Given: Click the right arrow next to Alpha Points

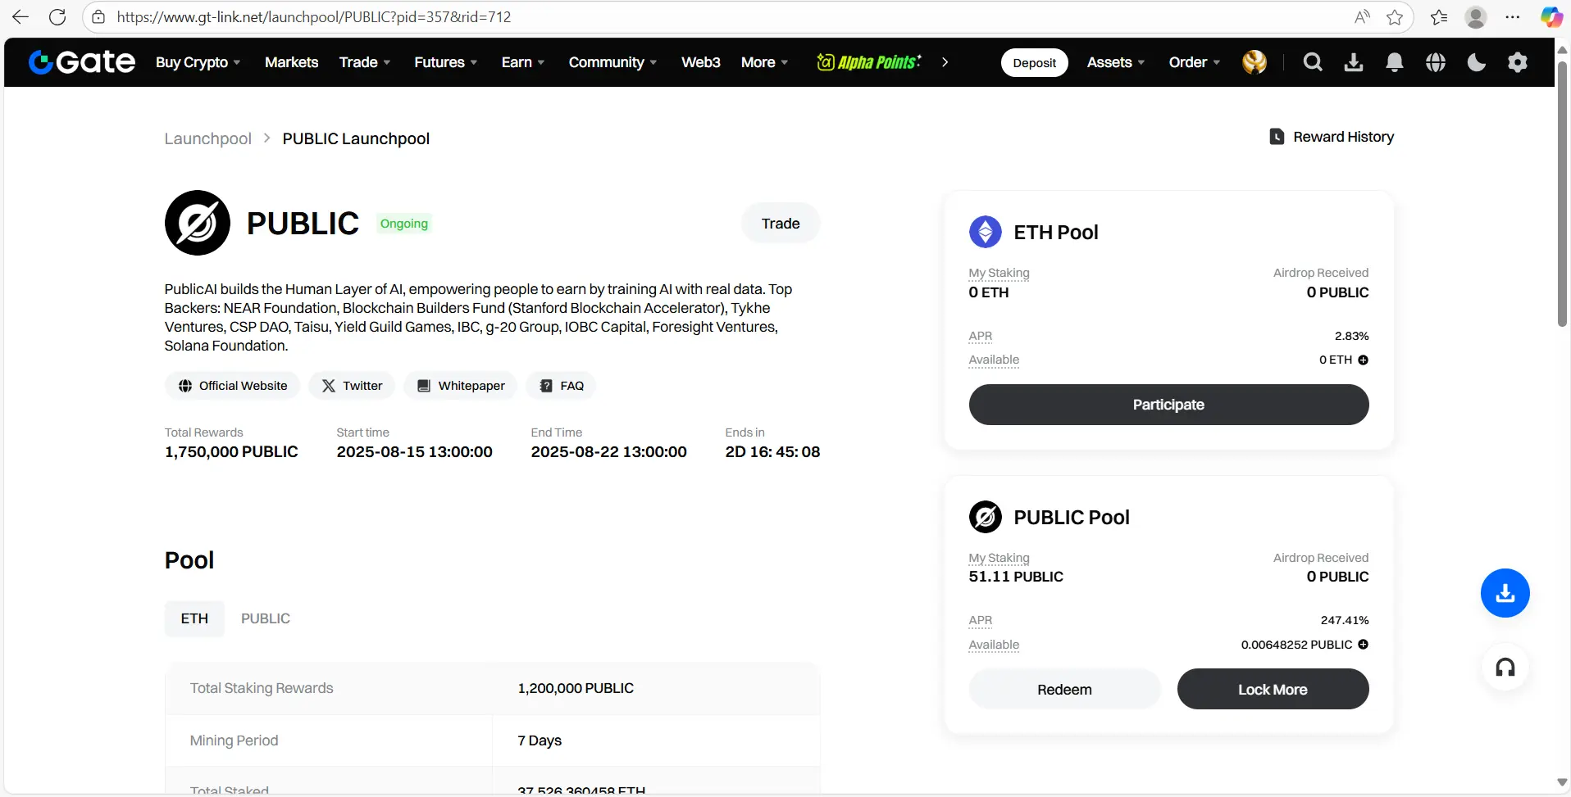Looking at the screenshot, I should tap(945, 62).
